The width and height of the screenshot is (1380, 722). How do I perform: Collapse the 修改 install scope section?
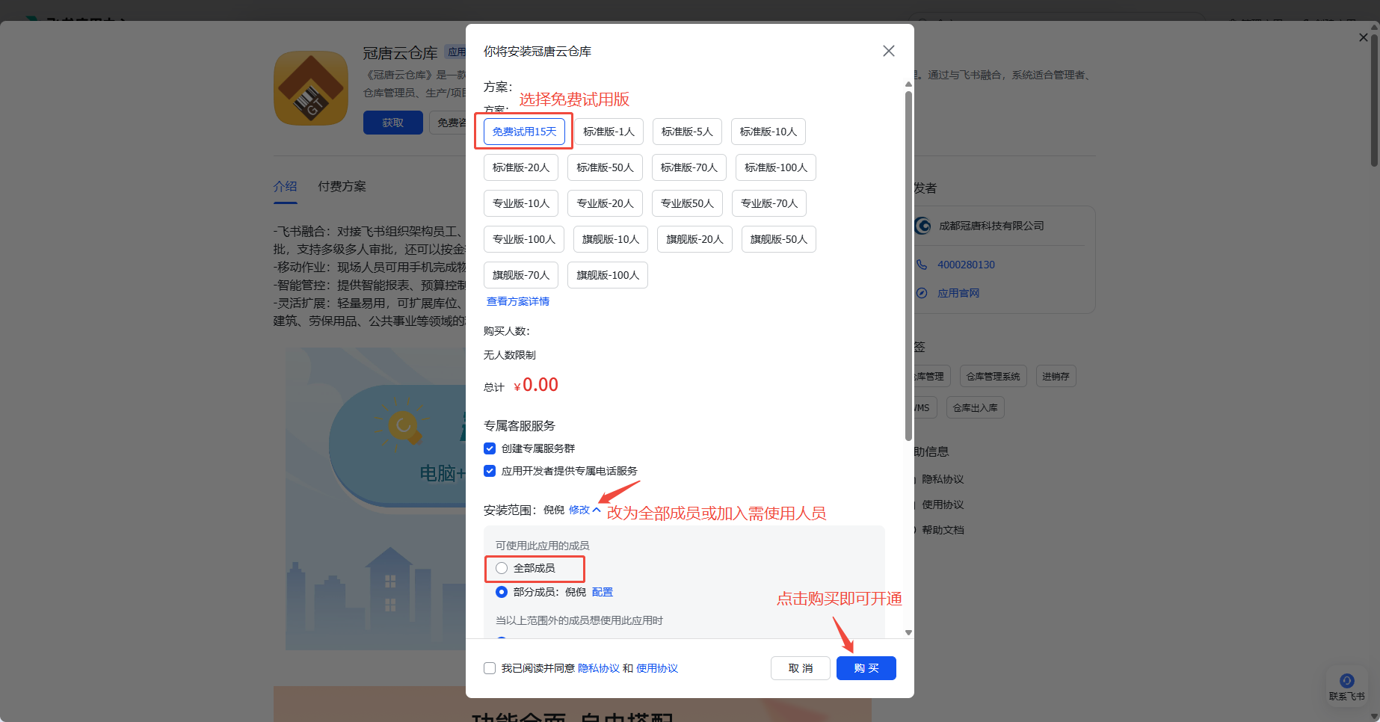(585, 510)
